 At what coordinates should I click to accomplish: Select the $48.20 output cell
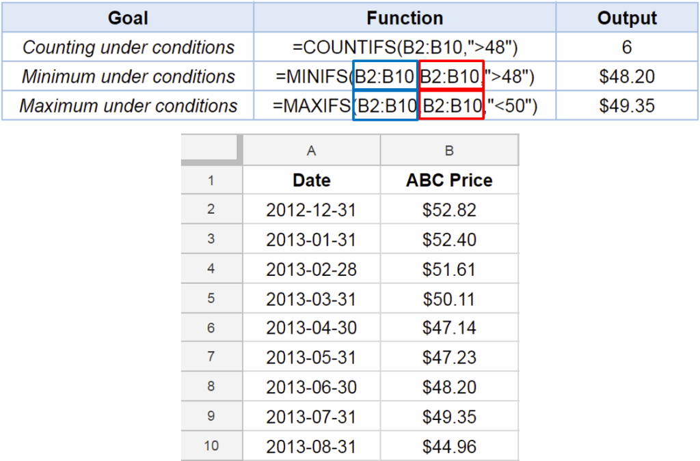[626, 76]
